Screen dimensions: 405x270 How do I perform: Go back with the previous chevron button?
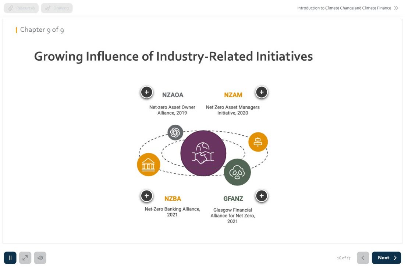[x=363, y=257]
